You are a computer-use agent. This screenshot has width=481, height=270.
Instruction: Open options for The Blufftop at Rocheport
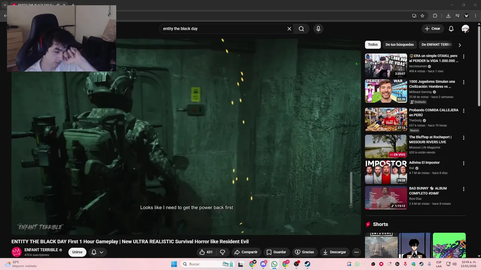[x=463, y=138]
